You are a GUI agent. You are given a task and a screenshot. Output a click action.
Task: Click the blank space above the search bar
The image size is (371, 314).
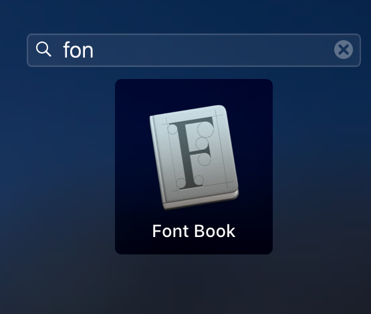186,16
